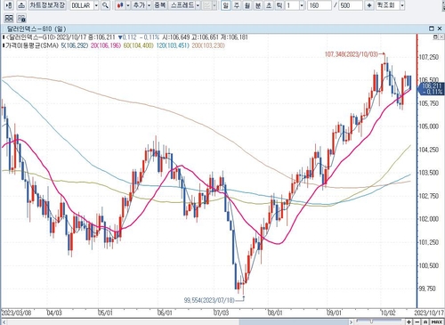Viewport: 445px width, 325px height.
Task: Open the DOLLAR symbol dropdown arrow
Action: click(96, 5)
